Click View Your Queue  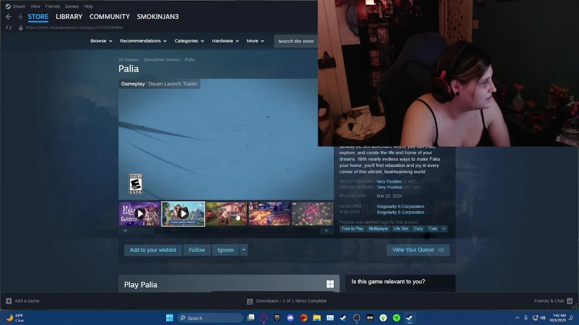pos(418,250)
